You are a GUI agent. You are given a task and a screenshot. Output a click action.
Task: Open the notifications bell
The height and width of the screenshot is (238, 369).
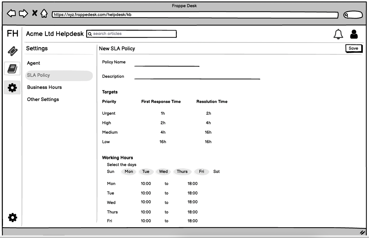point(338,34)
